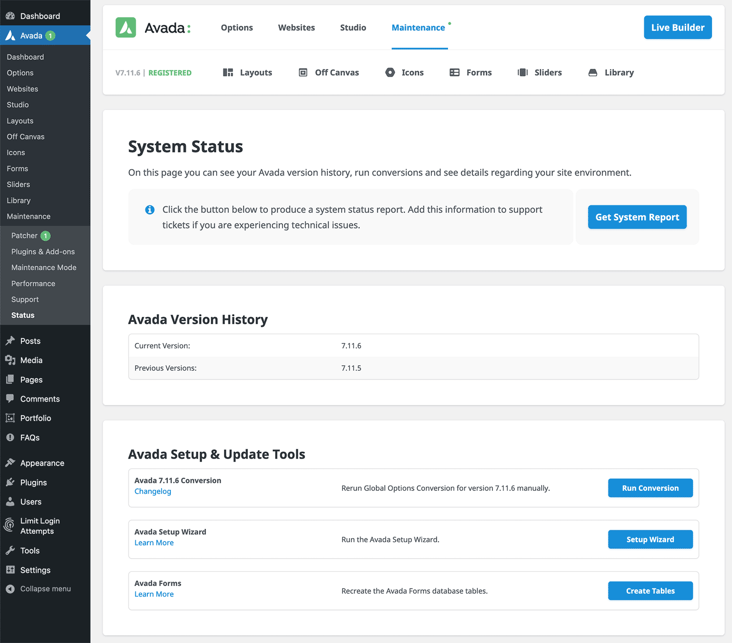Open Learn More under Avada Setup Wizard
This screenshot has height=643, width=732.
[x=154, y=543]
